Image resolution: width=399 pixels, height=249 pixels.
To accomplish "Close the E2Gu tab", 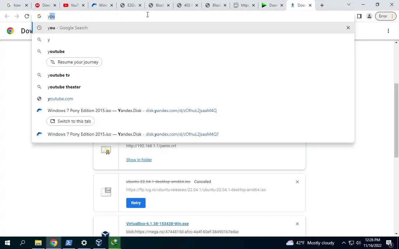I will coord(140,5).
